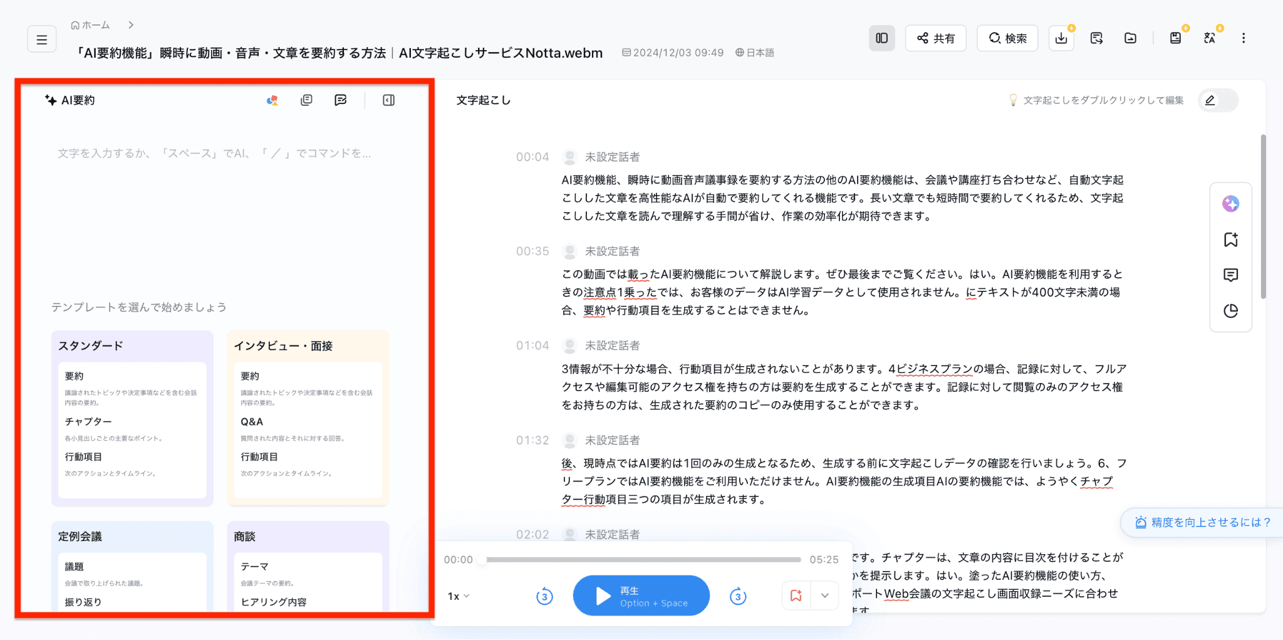Click the 文字起こし panel heading
The width and height of the screenshot is (1283, 640).
[484, 100]
